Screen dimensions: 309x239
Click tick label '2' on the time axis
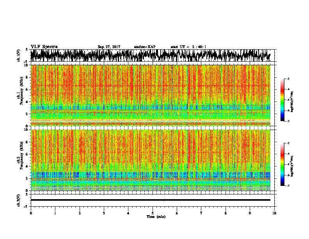tap(80, 213)
